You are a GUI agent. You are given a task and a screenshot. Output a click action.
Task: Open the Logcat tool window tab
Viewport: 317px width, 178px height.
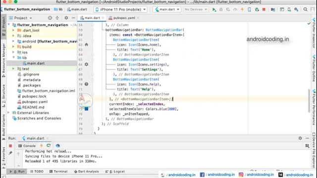[x=115, y=172]
